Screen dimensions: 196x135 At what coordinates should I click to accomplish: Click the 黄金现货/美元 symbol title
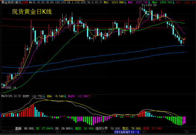point(11,2)
